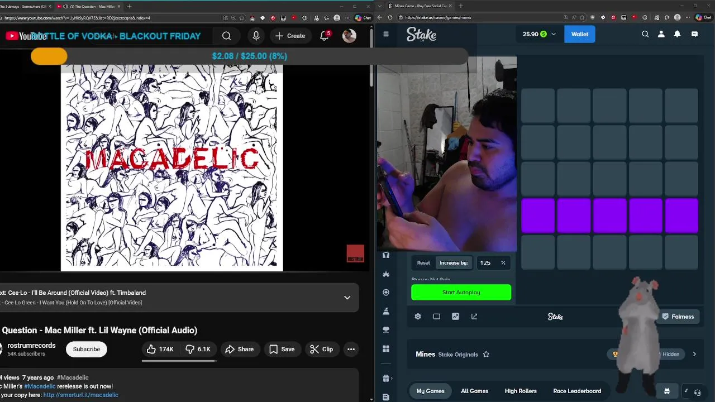Open rostrumrecords channel name
Screen dimensions: 715x402
(x=31, y=346)
